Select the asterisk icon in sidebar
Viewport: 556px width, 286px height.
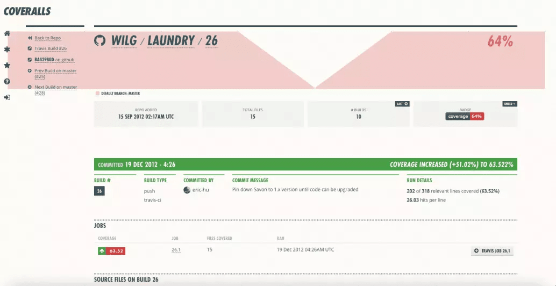(7, 49)
